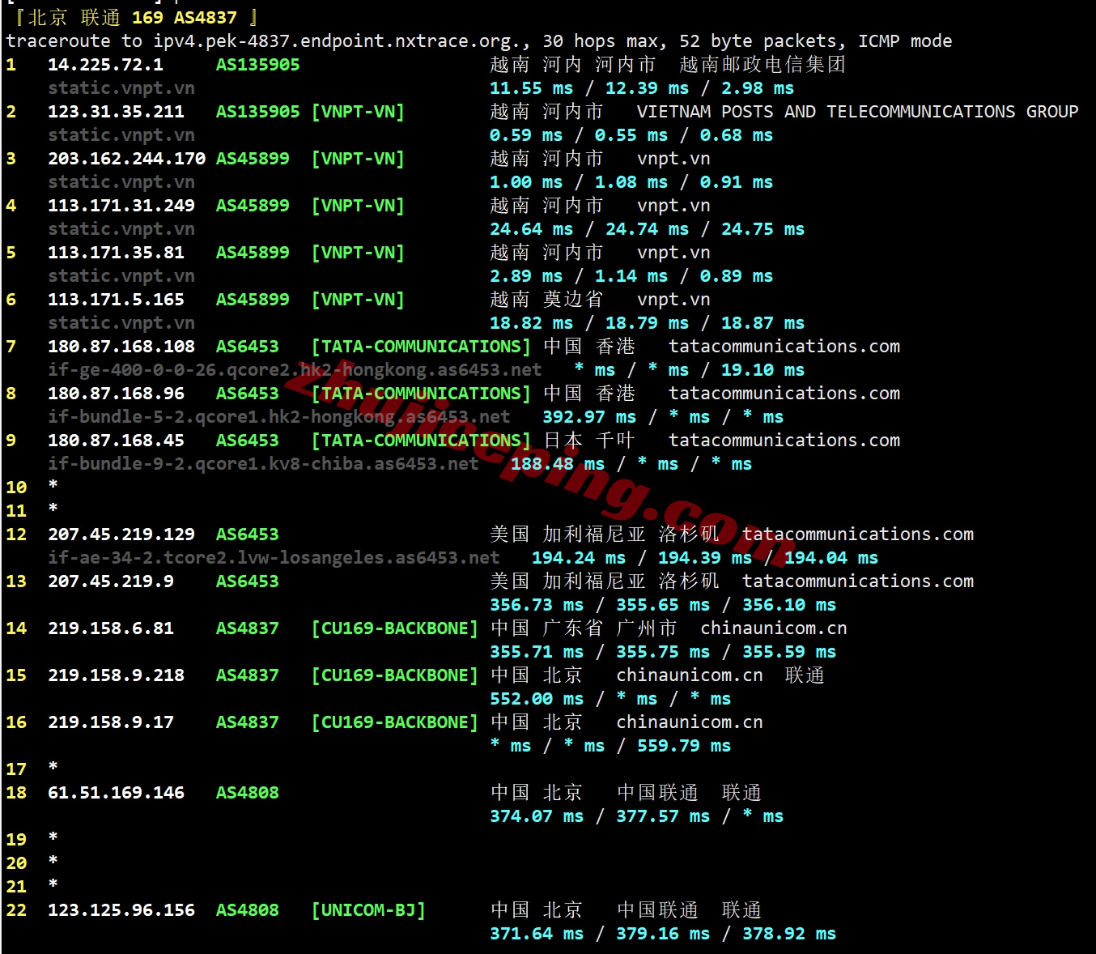This screenshot has height=954, width=1096.
Task: Click the [UNICOM-BJ] tag
Action: [368, 910]
